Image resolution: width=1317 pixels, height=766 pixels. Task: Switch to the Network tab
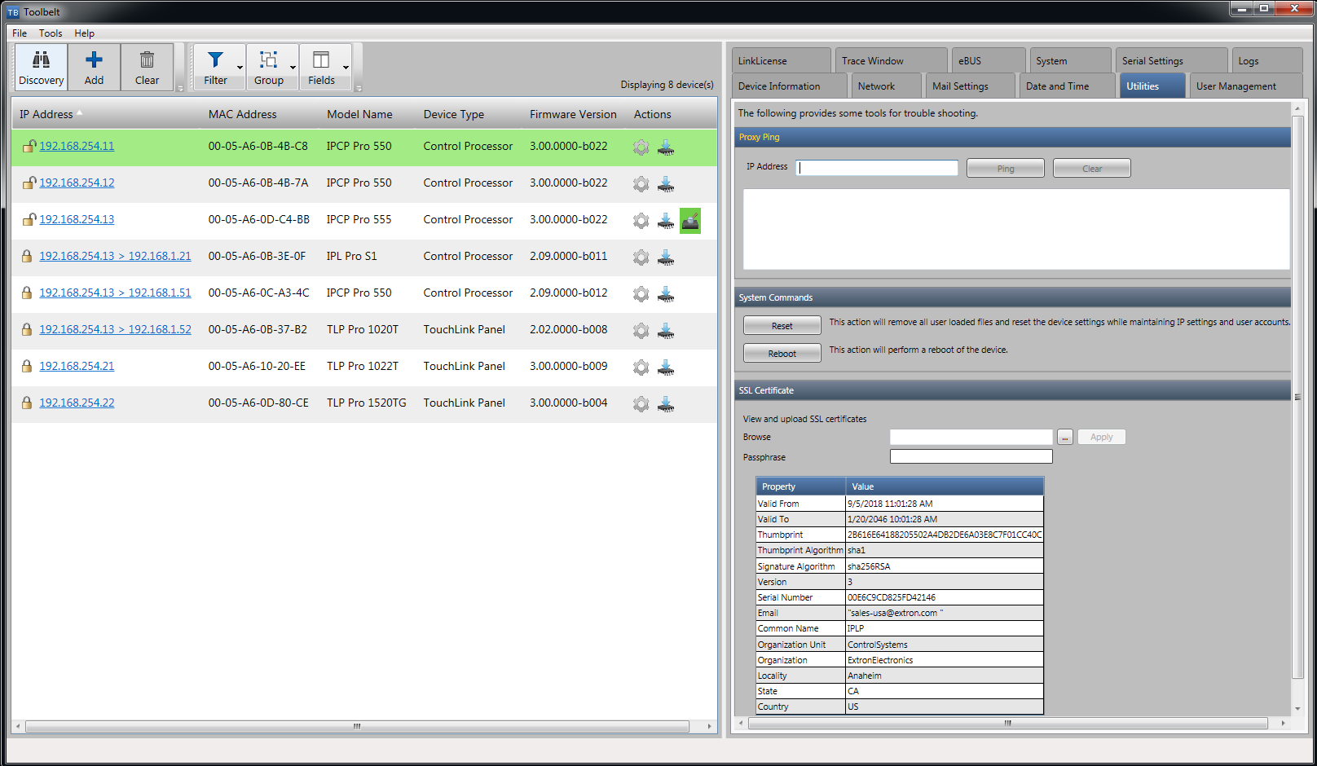tap(885, 85)
